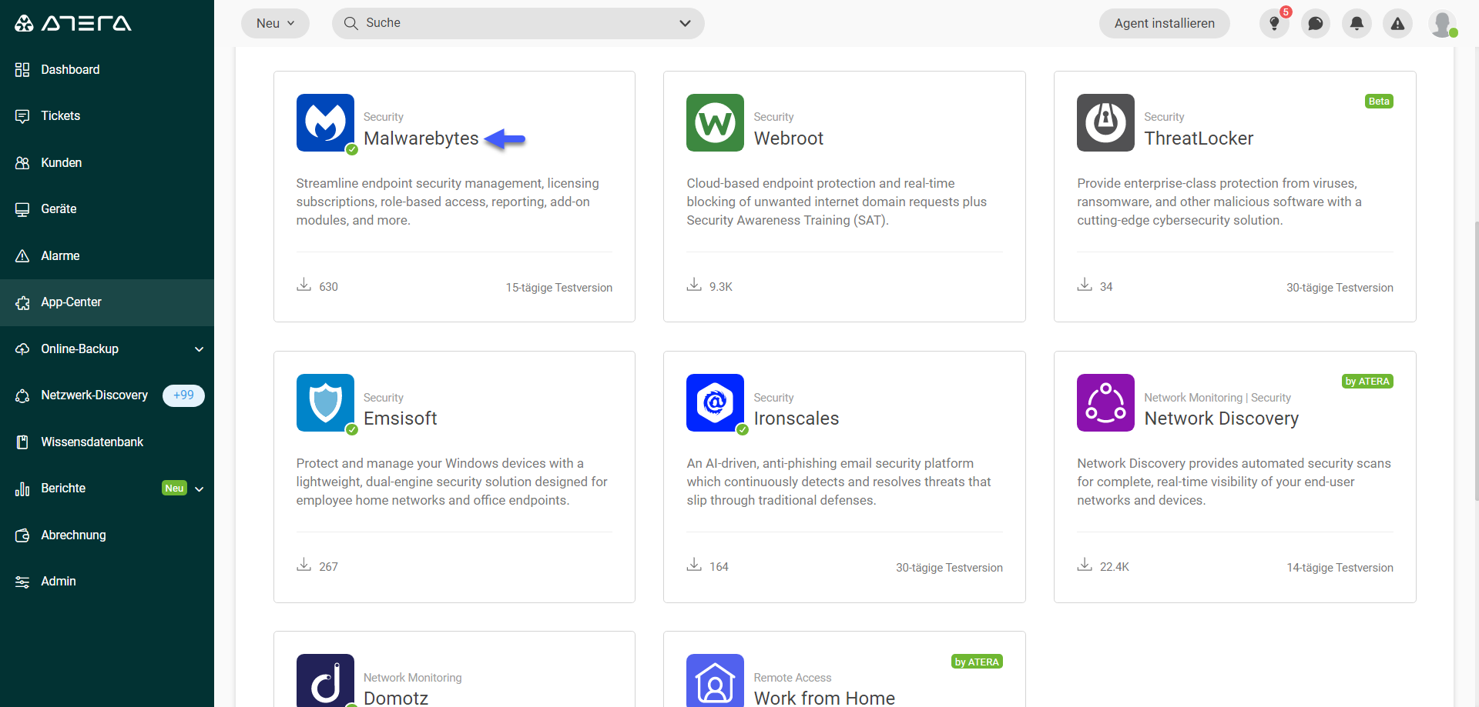1479x707 pixels.
Task: Open the notifications bell icon
Action: tap(1357, 24)
